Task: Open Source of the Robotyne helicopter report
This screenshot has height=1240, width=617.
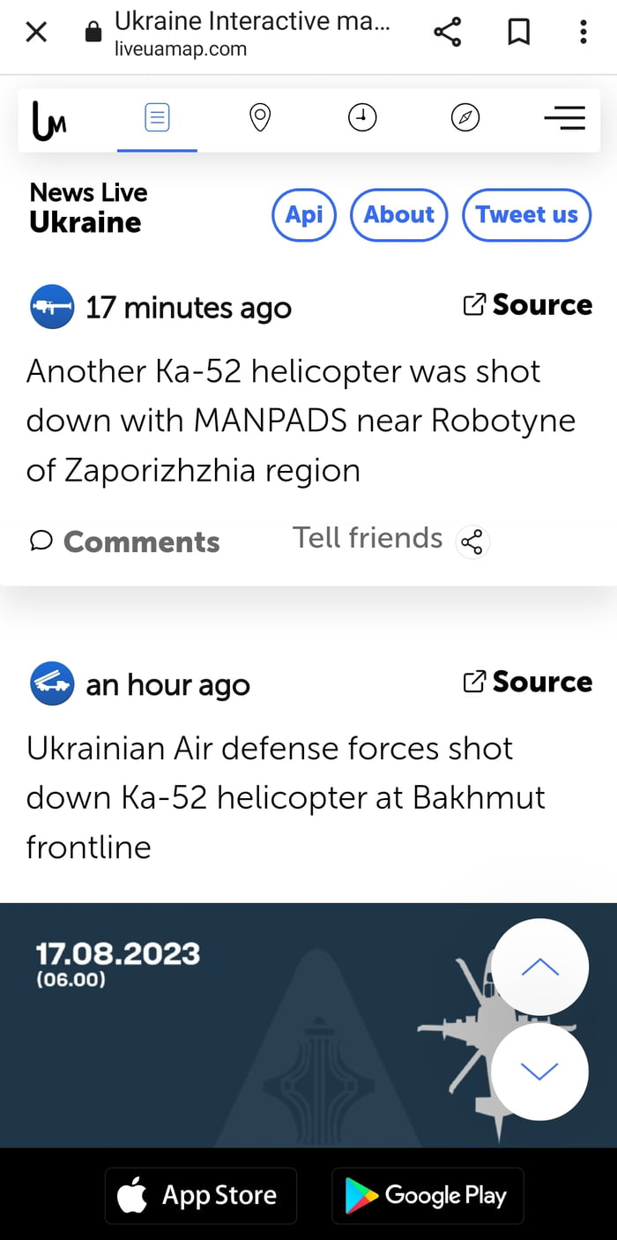Action: [527, 304]
